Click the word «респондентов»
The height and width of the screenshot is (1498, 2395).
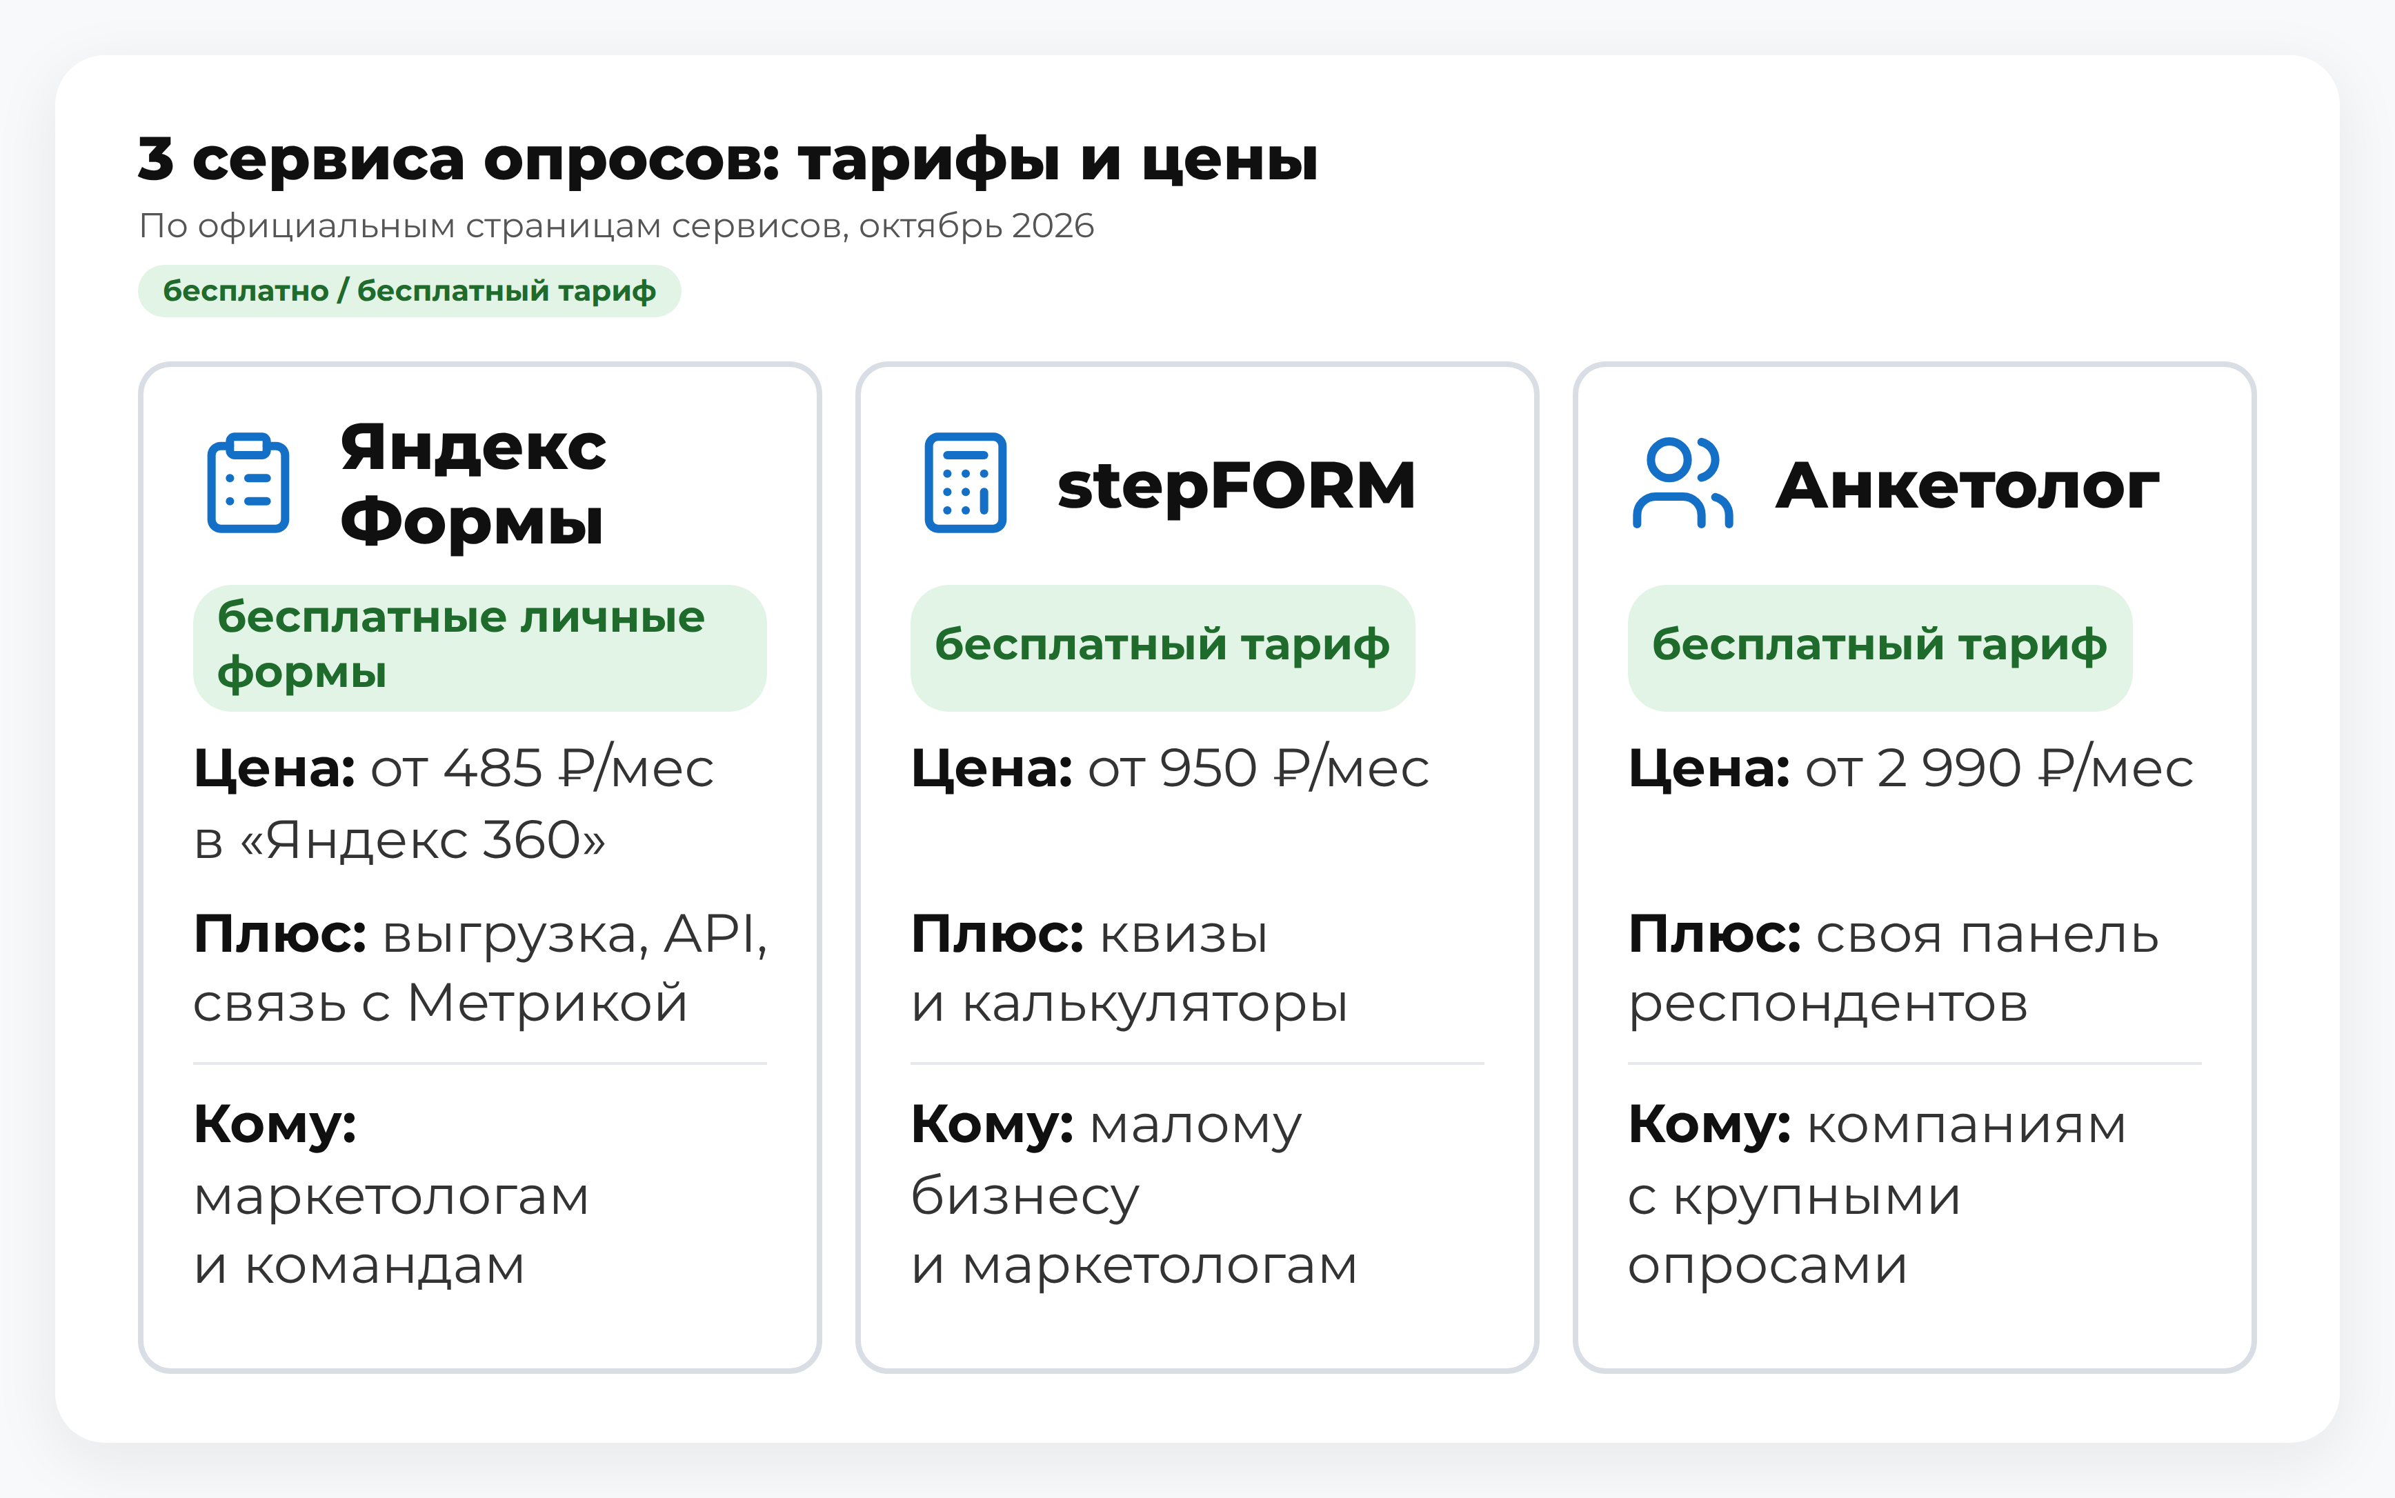[x=1828, y=1006]
